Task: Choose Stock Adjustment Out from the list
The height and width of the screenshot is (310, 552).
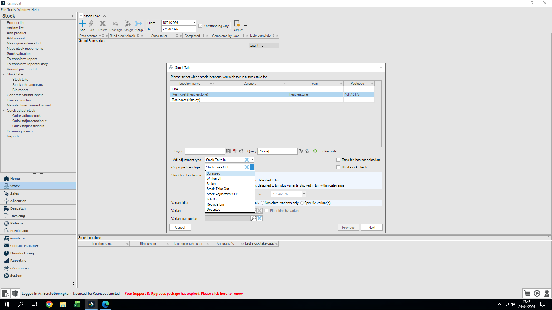Action: (x=222, y=194)
